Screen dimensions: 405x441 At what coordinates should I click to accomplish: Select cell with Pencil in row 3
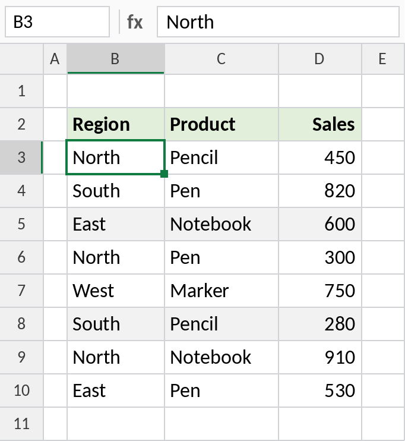pos(222,157)
